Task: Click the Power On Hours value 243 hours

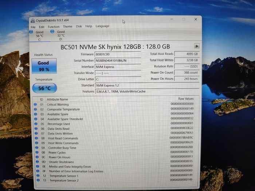Action: [187, 79]
